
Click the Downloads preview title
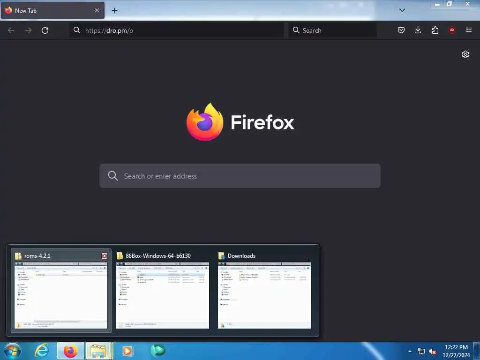pyautogui.click(x=241, y=256)
